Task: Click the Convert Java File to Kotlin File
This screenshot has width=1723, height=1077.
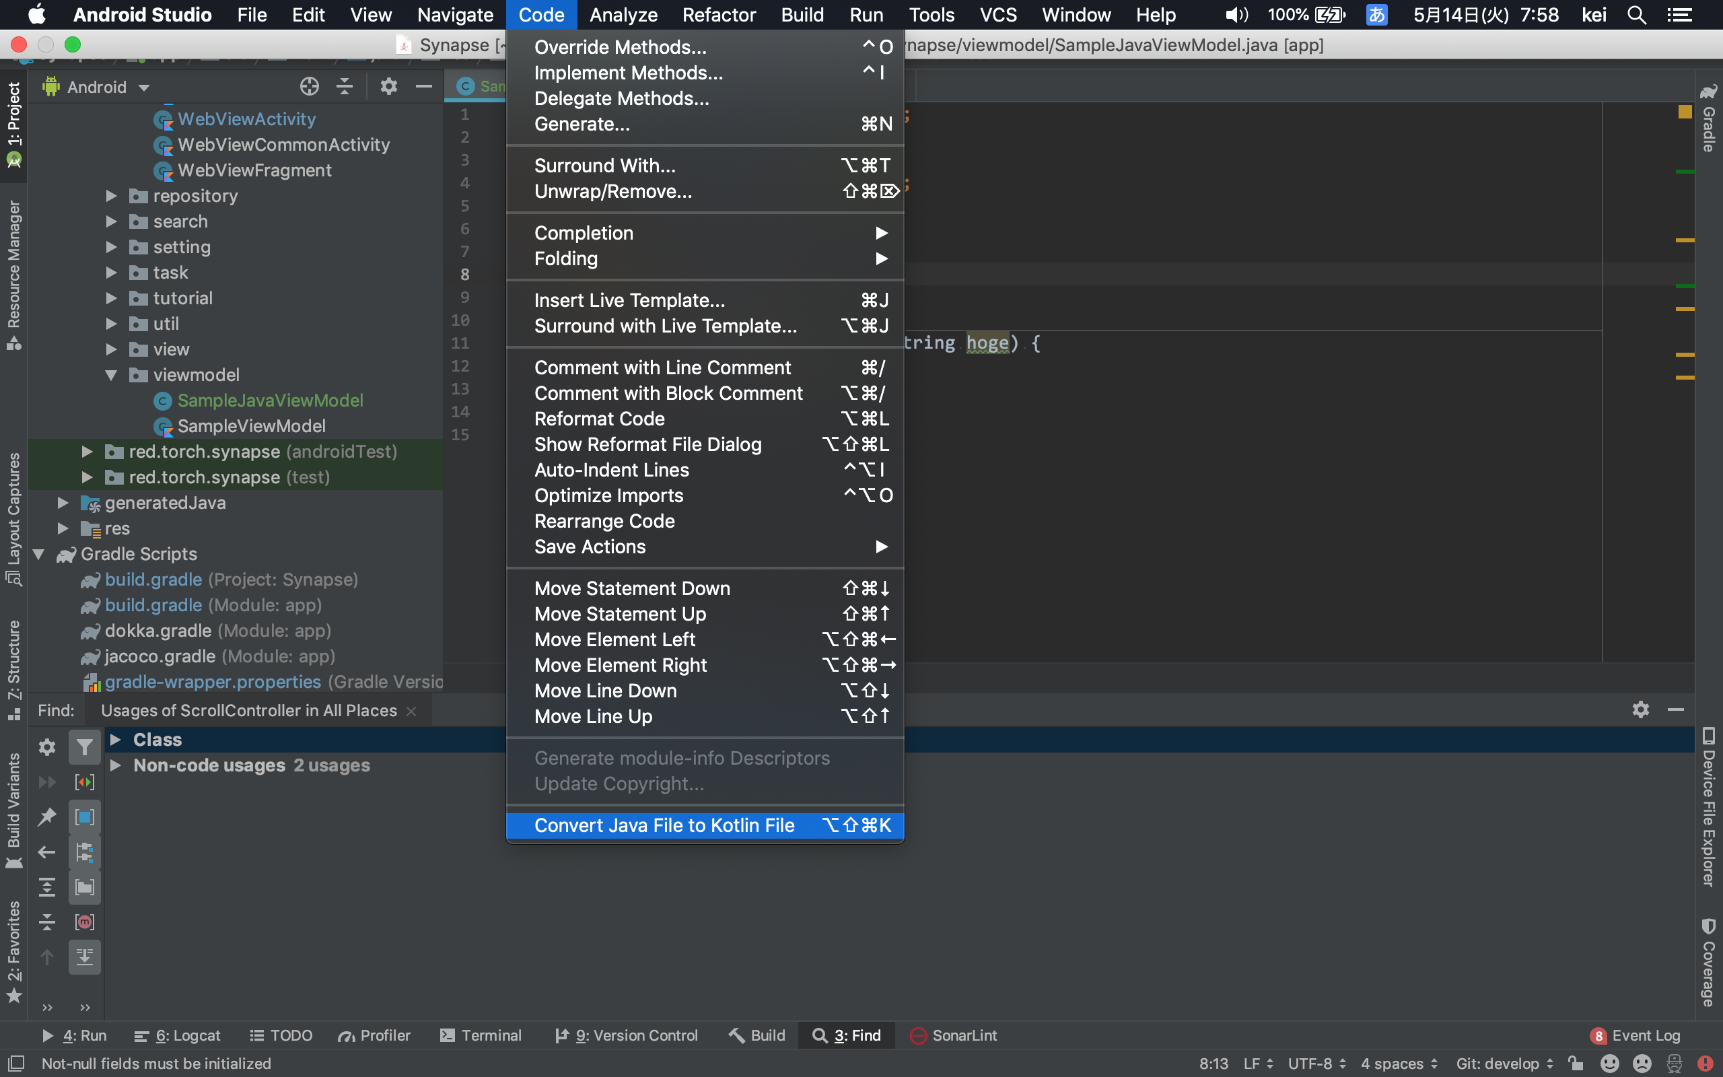Action: pyautogui.click(x=664, y=825)
